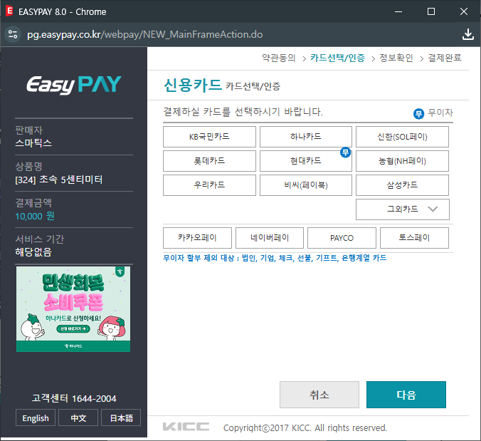Select 비씨(페이북) card
Viewport: 481px width, 441px height.
[305, 185]
